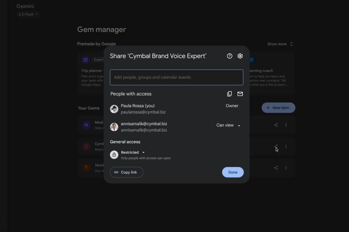The image size is (349, 232).
Task: Click the Gemini title in the header
Action: tap(25, 6)
